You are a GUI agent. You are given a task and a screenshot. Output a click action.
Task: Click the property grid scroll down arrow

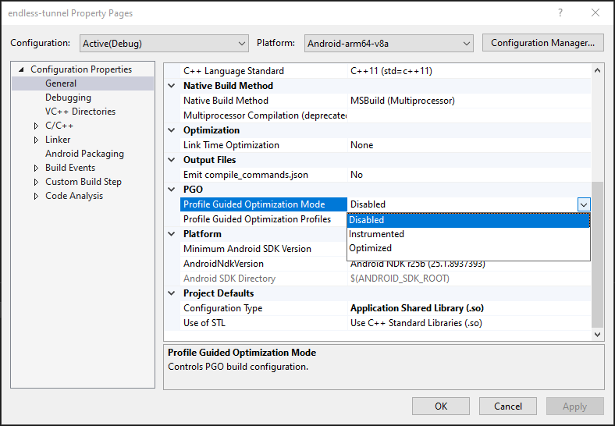(598, 334)
